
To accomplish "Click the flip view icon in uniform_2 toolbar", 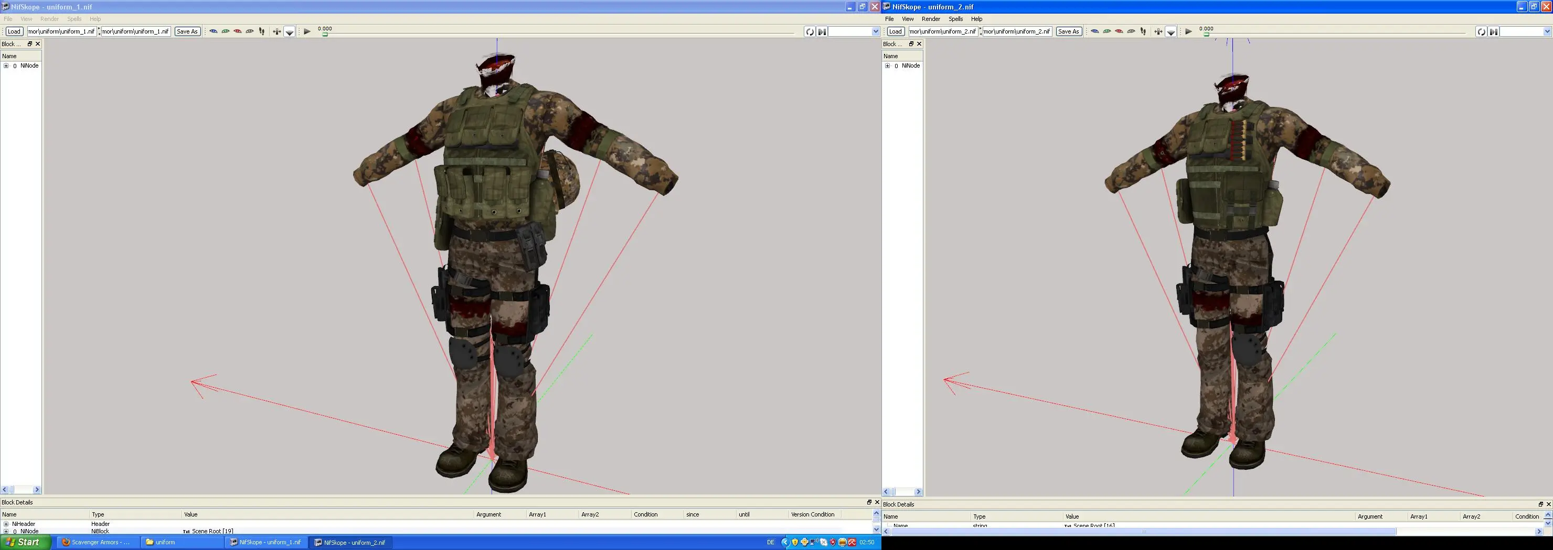I will pos(1158,31).
